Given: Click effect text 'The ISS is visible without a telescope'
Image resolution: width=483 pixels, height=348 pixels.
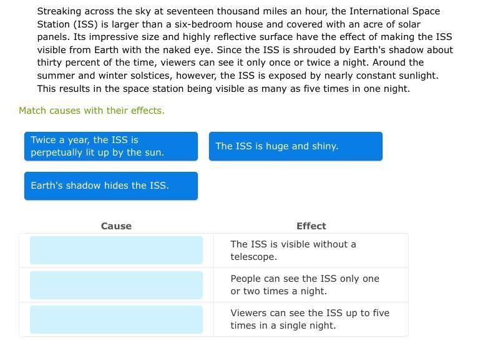Looking at the screenshot, I should click(293, 250).
